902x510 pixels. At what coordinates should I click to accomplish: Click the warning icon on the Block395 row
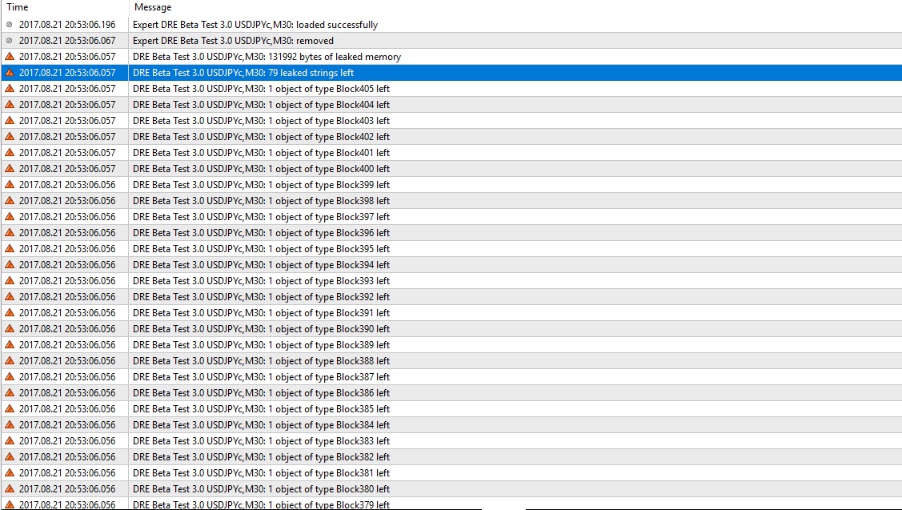(x=10, y=249)
